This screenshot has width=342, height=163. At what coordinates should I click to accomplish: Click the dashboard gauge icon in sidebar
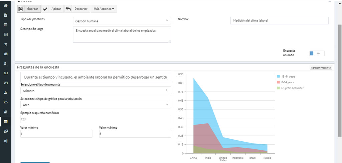6,6
